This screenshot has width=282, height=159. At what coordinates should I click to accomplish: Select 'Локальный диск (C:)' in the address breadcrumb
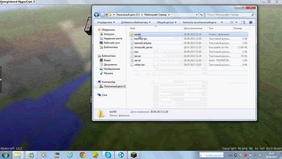(128, 15)
